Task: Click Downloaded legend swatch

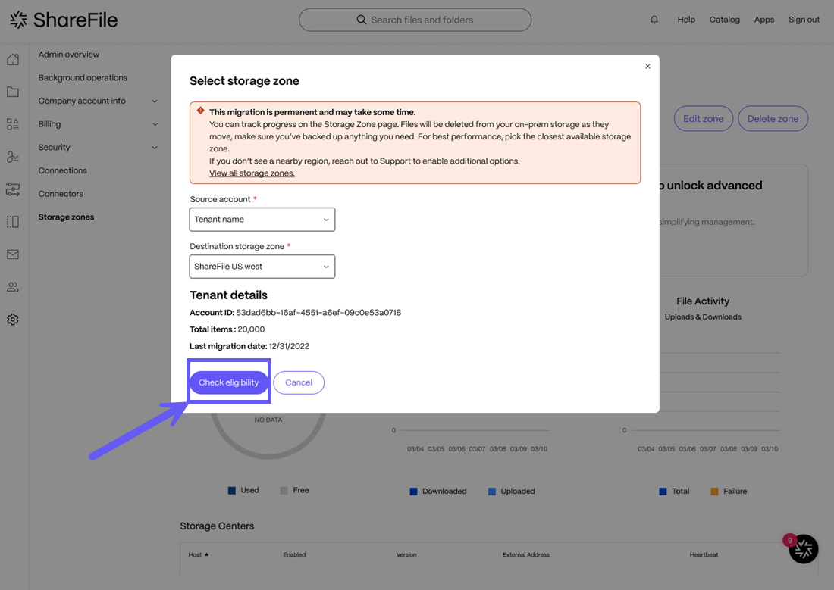Action: click(413, 492)
